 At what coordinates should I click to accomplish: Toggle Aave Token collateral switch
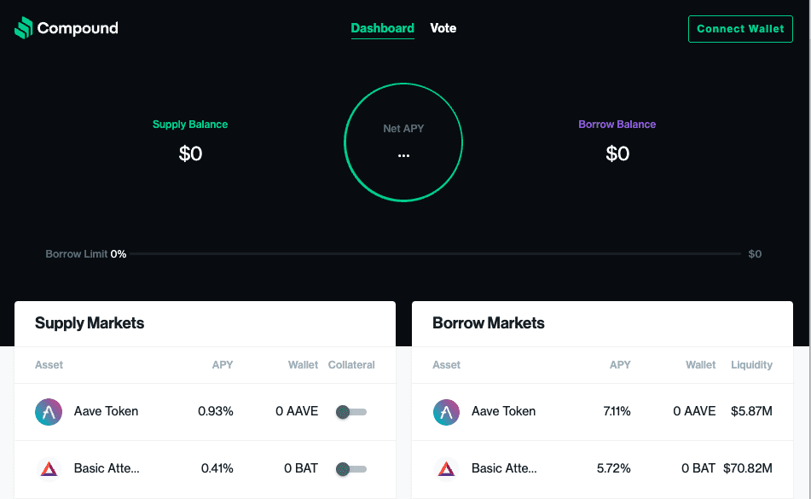350,412
